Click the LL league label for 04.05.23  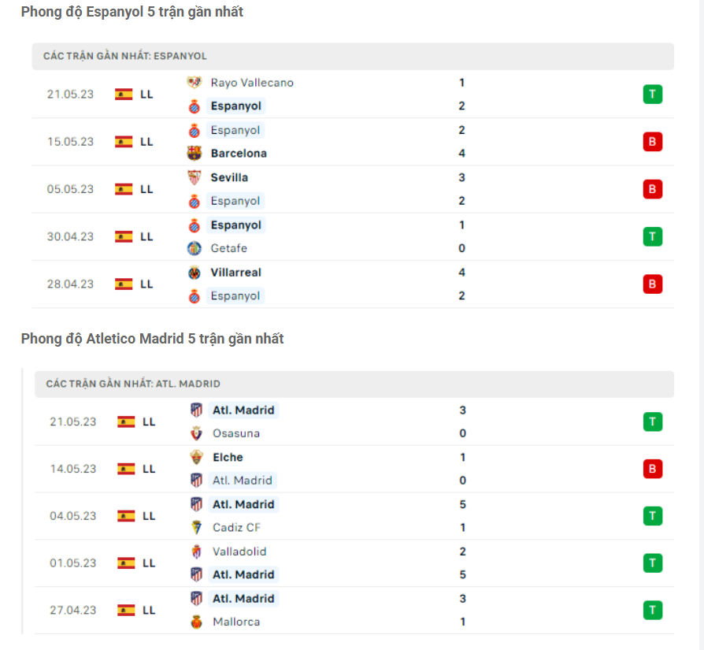click(149, 516)
